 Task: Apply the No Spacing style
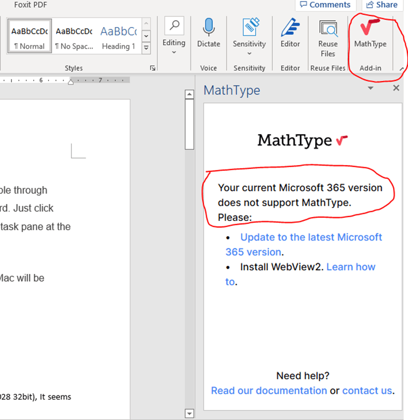click(74, 36)
